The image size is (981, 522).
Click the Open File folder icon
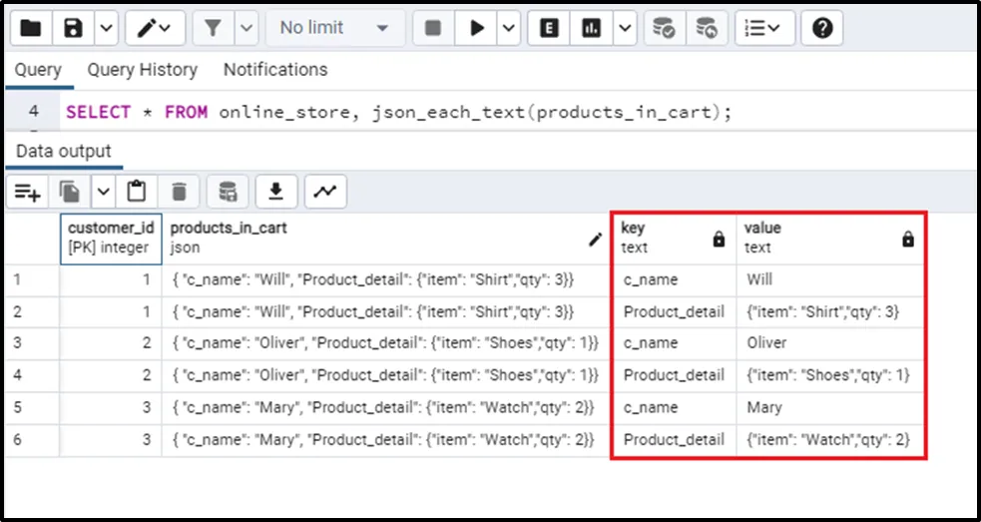point(31,28)
